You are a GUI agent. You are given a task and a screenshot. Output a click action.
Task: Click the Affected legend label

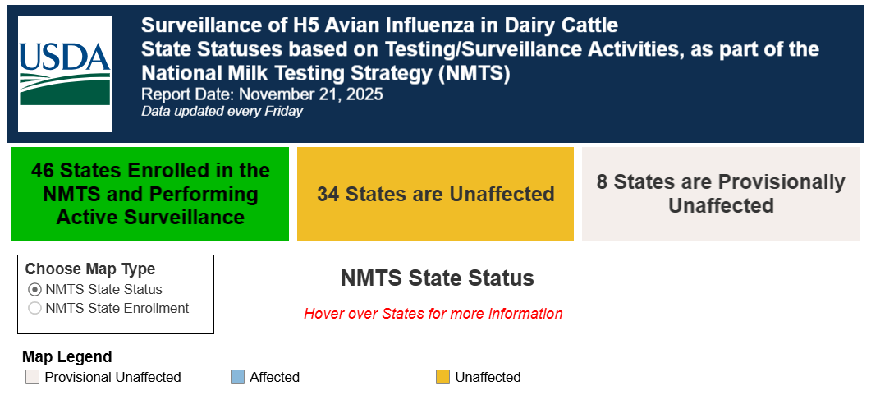pos(274,377)
